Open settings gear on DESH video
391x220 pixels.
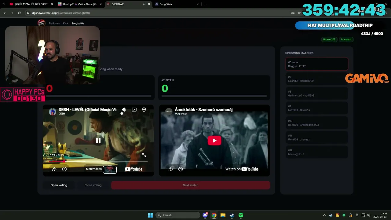[x=144, y=110]
